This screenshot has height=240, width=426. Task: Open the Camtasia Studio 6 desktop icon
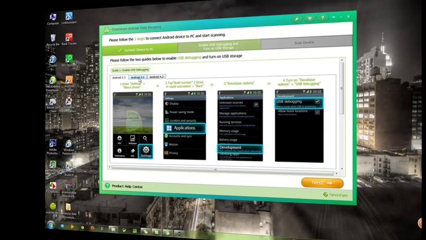(69, 169)
